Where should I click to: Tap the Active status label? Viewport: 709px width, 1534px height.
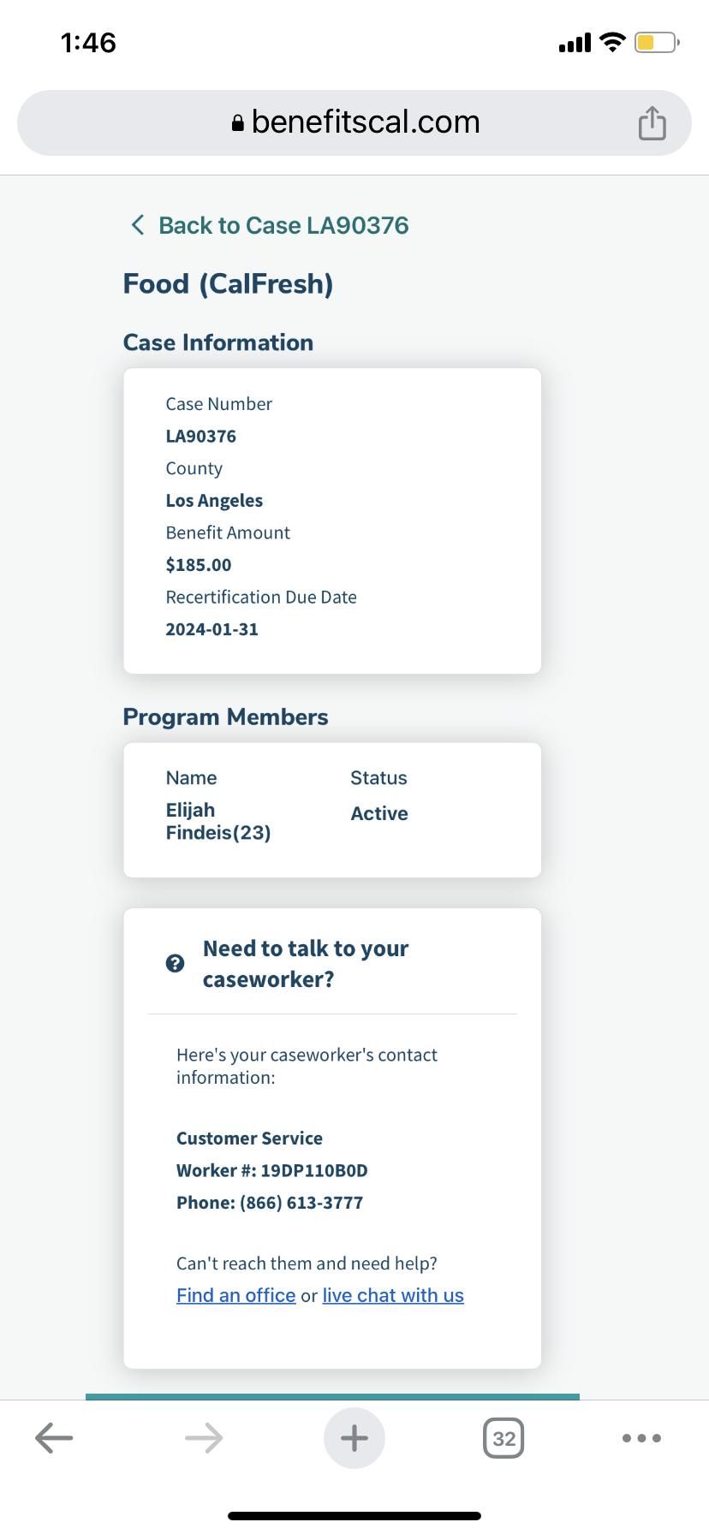[x=379, y=813]
